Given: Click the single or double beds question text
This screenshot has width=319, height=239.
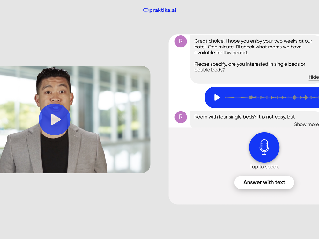Looking at the screenshot, I should (249, 67).
